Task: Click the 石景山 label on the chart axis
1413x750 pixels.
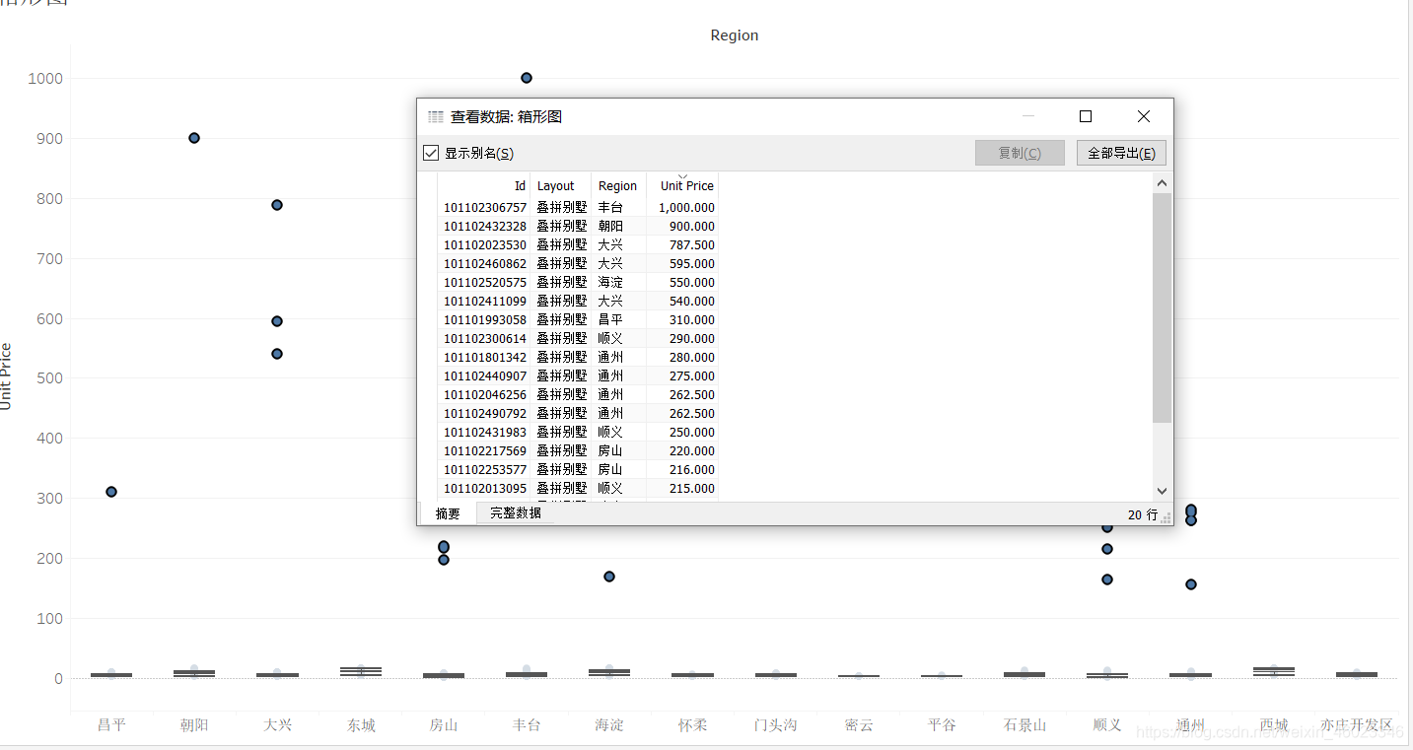Action: point(1024,725)
